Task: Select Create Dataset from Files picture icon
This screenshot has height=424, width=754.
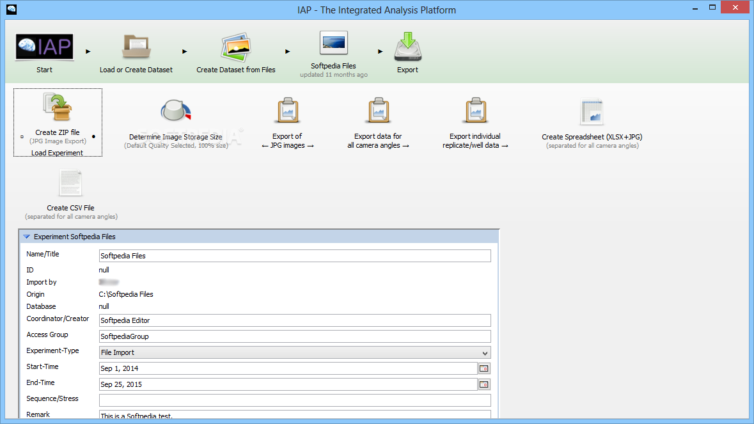Action: point(235,47)
